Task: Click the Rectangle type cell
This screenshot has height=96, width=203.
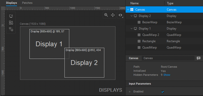Action: point(173,41)
